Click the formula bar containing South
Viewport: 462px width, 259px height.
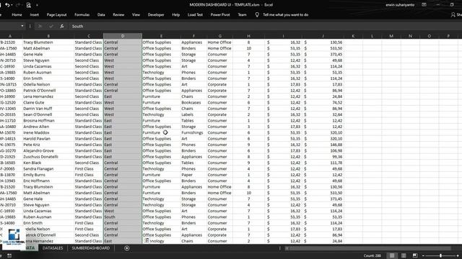265,26
